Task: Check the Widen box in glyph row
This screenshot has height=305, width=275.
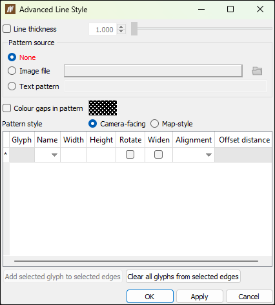Action: (x=158, y=155)
